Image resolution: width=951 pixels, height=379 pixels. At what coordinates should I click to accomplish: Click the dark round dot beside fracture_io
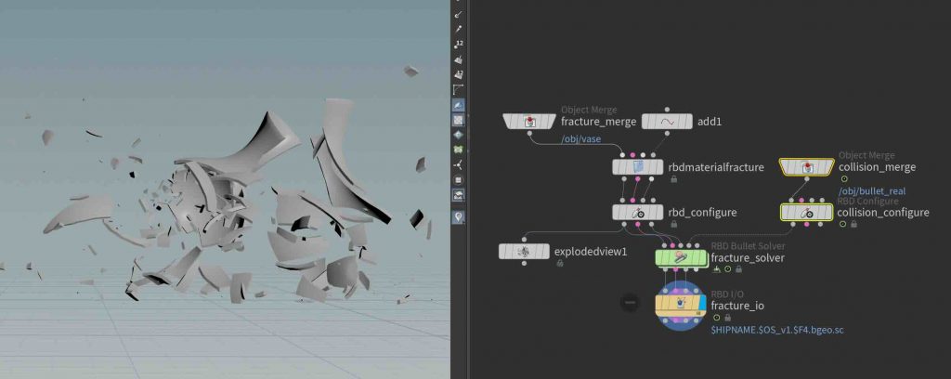630,303
